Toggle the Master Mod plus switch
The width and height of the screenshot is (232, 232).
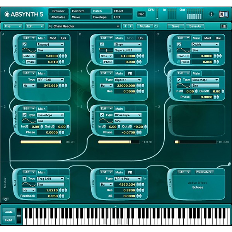(x=25, y=179)
